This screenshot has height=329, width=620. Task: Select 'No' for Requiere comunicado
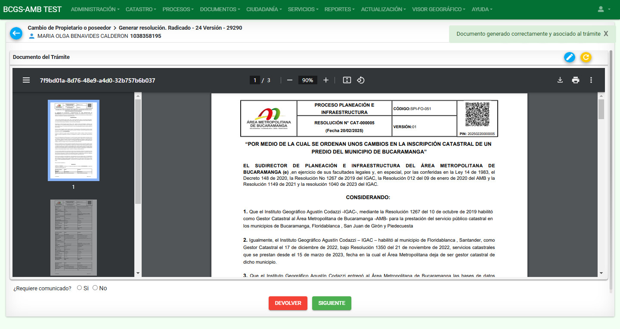pos(95,288)
